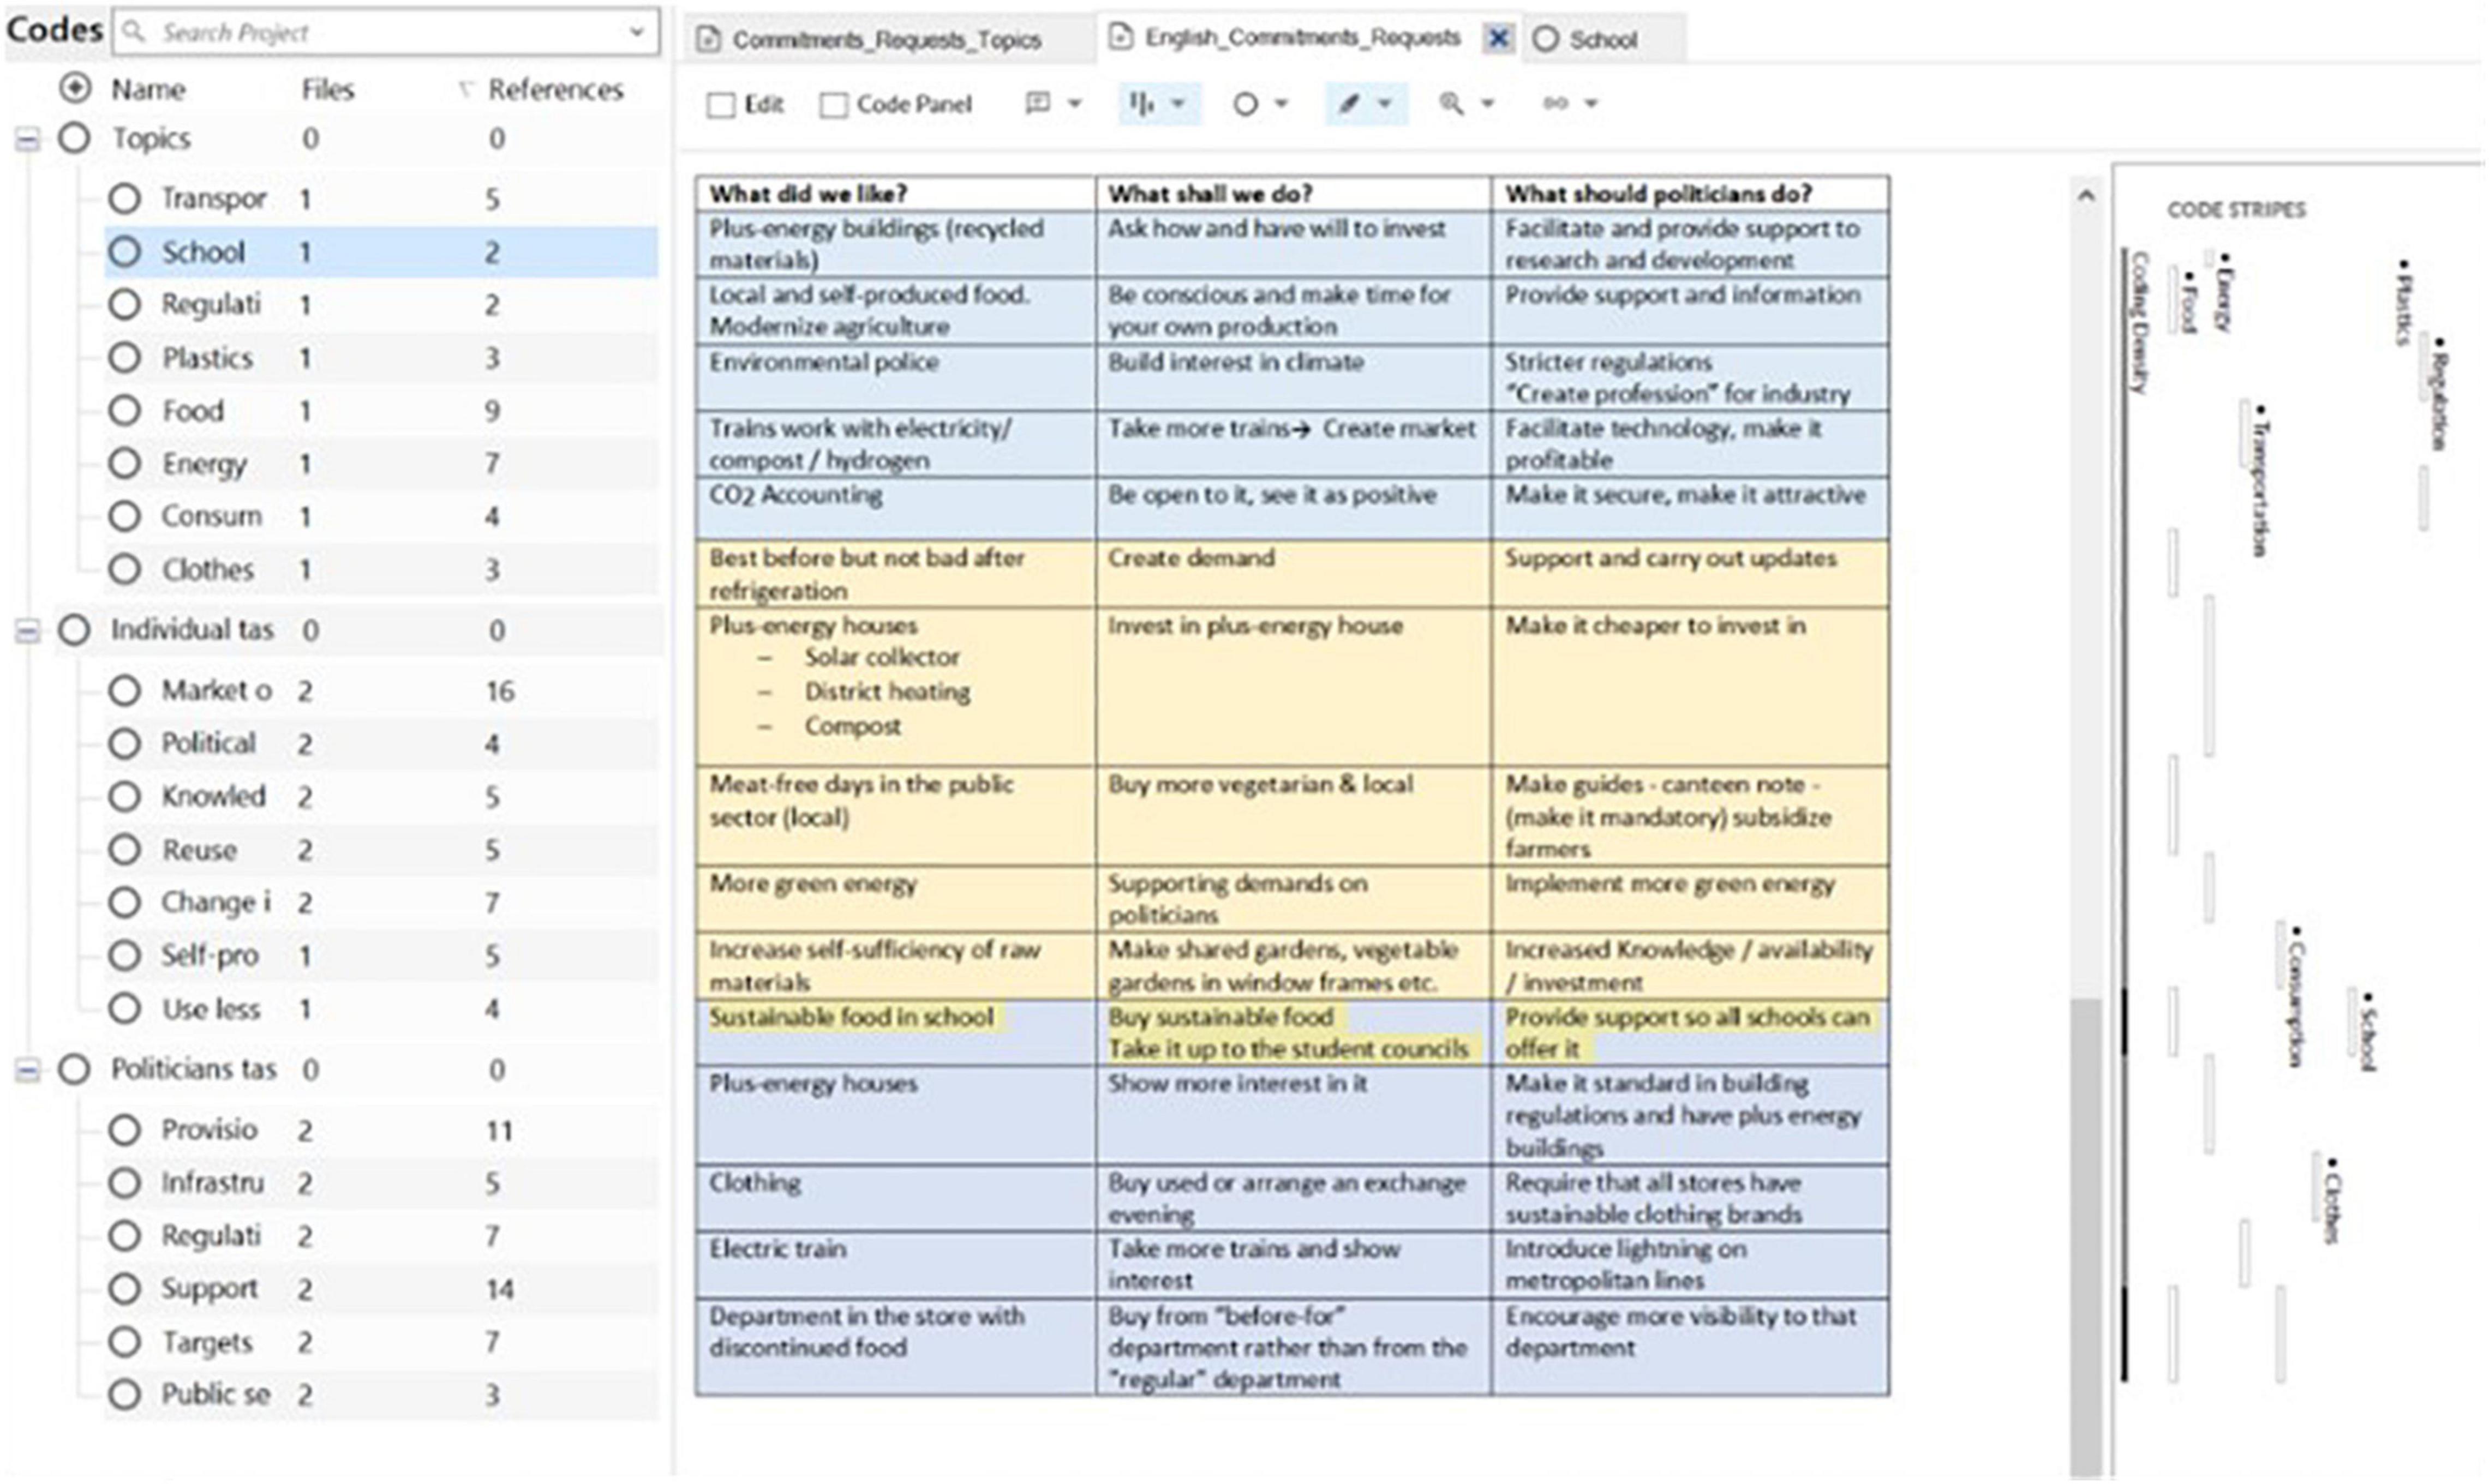The height and width of the screenshot is (1484, 2489).
Task: Open the code circle dropdown arrow
Action: pos(1282,103)
